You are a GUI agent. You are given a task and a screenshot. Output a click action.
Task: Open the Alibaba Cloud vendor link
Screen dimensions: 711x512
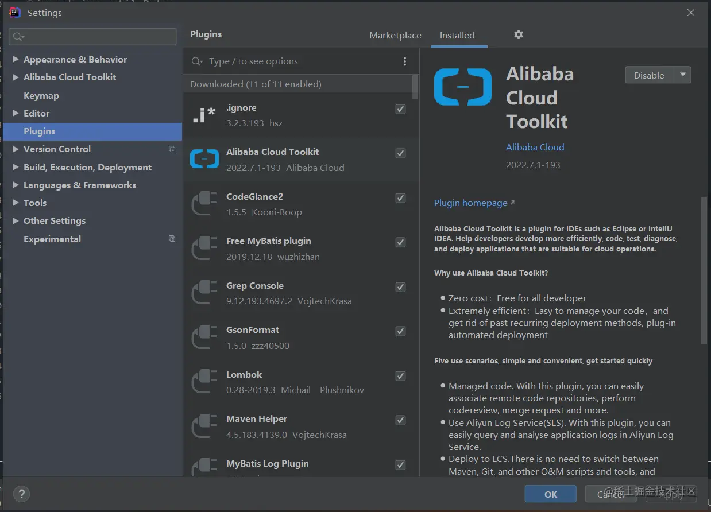click(x=535, y=147)
